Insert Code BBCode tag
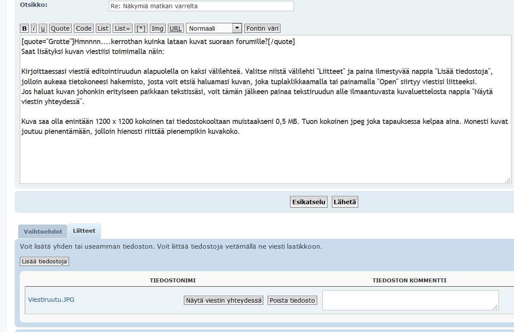Image resolution: width=514 pixels, height=332 pixels. coord(84,28)
